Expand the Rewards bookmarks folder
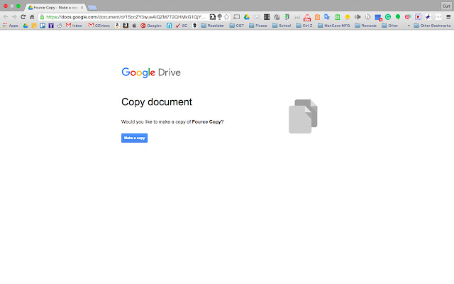 (366, 26)
